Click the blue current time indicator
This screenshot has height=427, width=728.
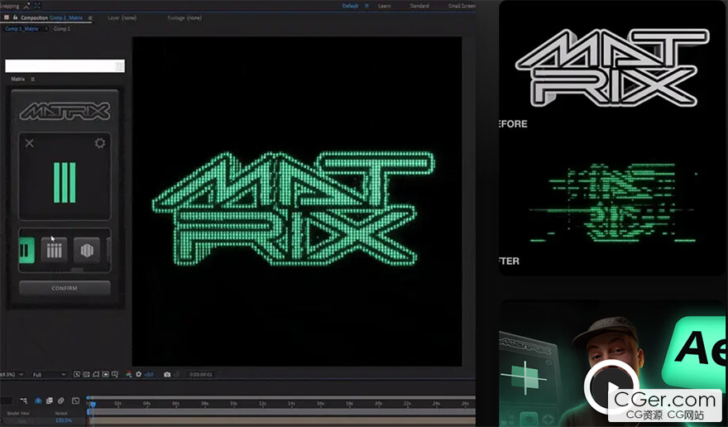[93, 405]
